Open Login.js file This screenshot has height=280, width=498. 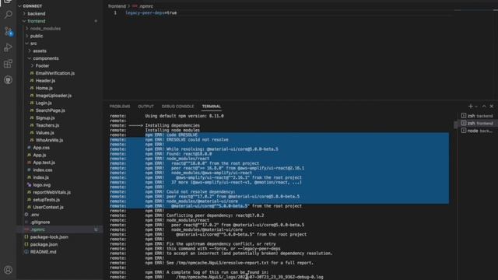44,103
